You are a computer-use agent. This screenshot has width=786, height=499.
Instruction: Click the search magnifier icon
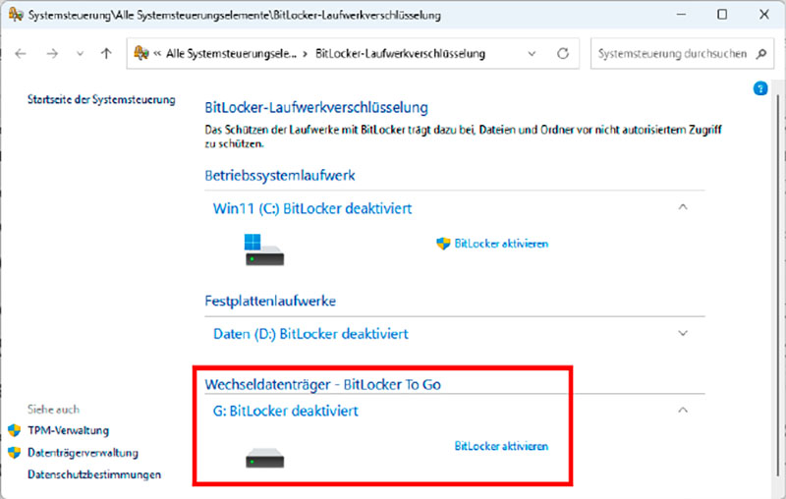tap(761, 54)
